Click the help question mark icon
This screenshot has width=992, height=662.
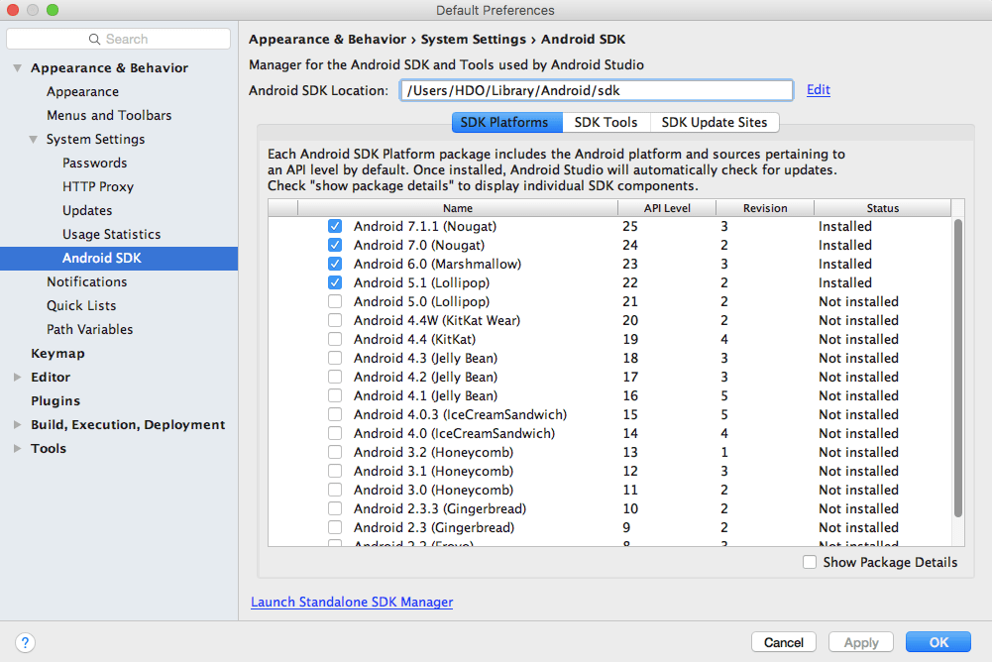coord(25,642)
